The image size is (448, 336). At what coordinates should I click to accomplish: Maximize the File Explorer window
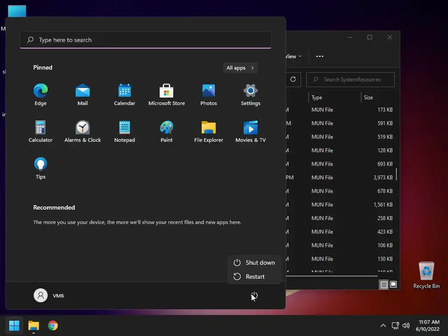(370, 38)
